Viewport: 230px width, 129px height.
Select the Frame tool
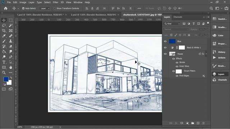pos(10,30)
